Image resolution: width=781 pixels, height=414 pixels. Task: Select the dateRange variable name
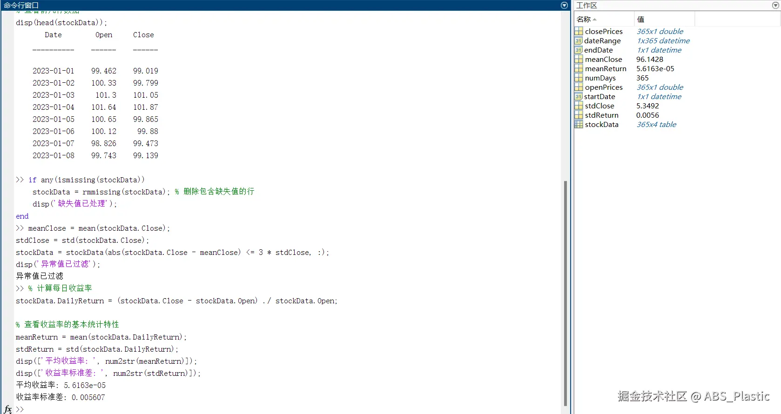[602, 40]
